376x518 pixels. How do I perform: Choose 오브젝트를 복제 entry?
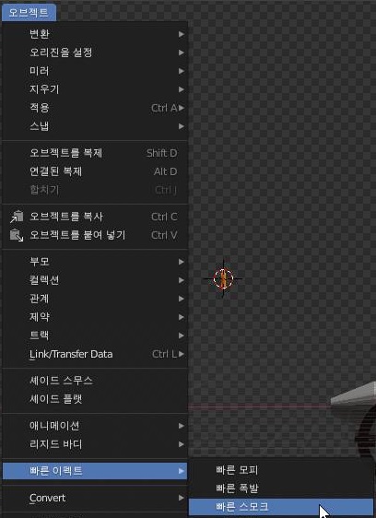pos(95,153)
